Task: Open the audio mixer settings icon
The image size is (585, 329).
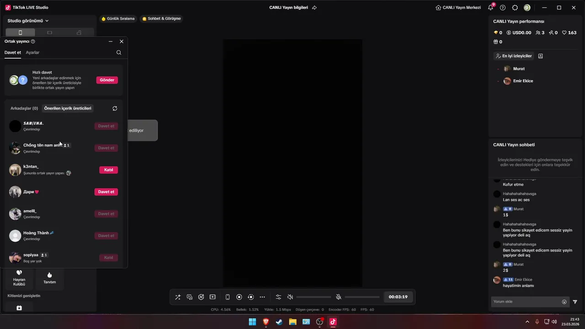Action: click(278, 297)
